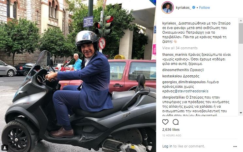The width and height of the screenshot is (243, 152).
Task: Open the three-dot more options menu
Action: click(x=235, y=146)
